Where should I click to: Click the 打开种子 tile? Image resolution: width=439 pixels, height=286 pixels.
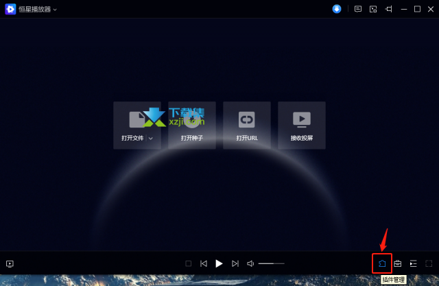point(192,125)
